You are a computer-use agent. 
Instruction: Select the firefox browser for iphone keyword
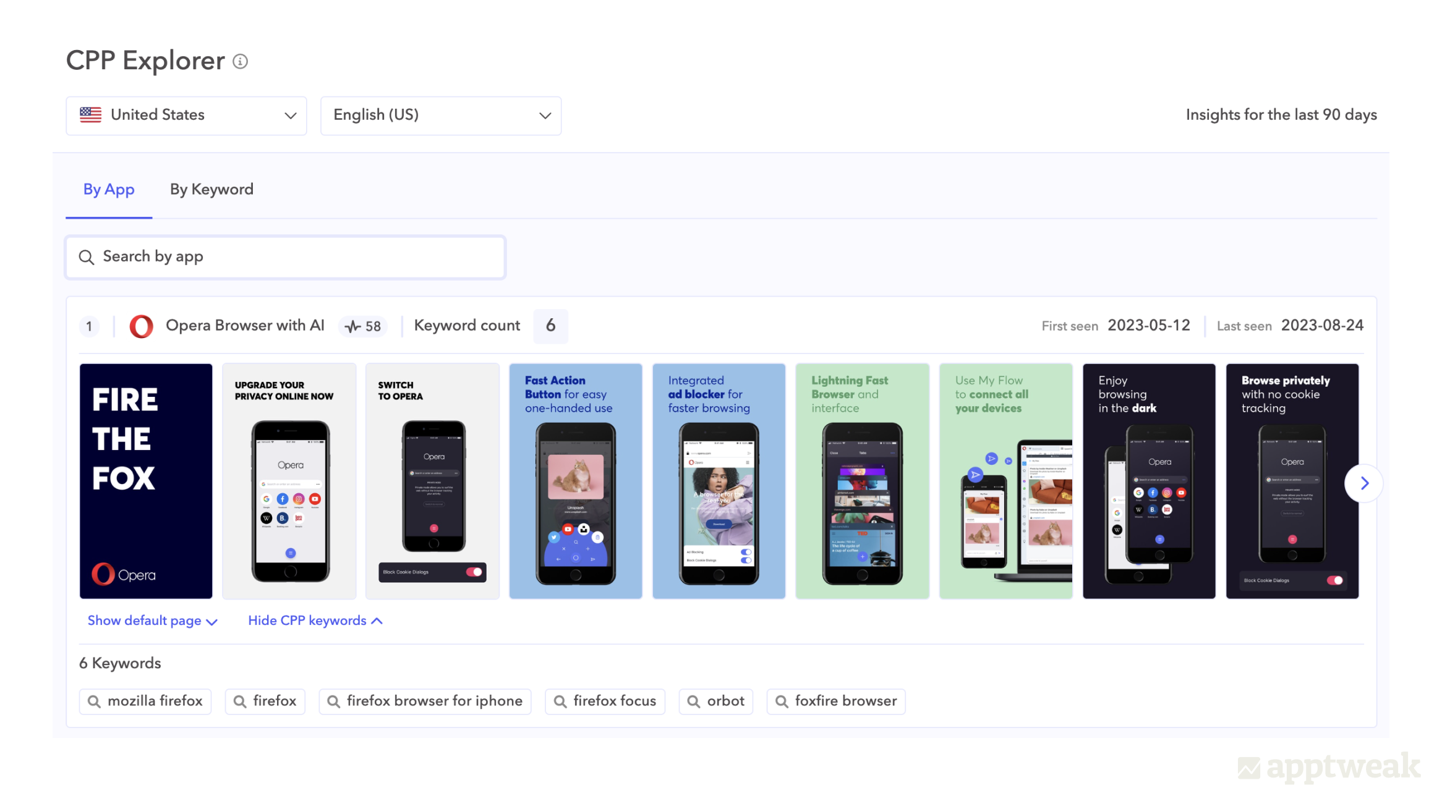coord(425,701)
